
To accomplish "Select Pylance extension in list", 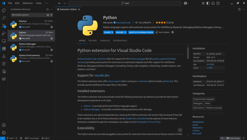I will [x=31, y=24].
